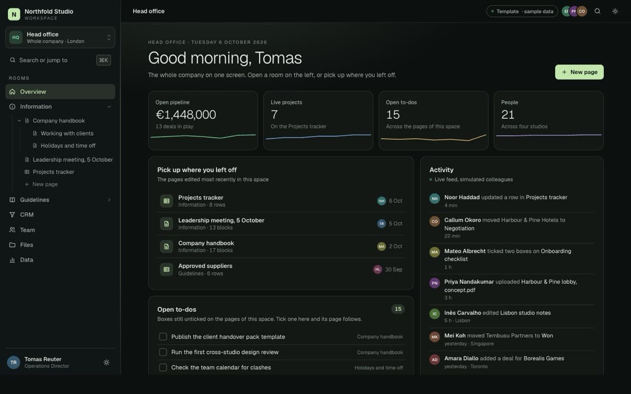Click the sun icon beside Tomas Reuter
This screenshot has height=394, width=631.
coord(107,362)
